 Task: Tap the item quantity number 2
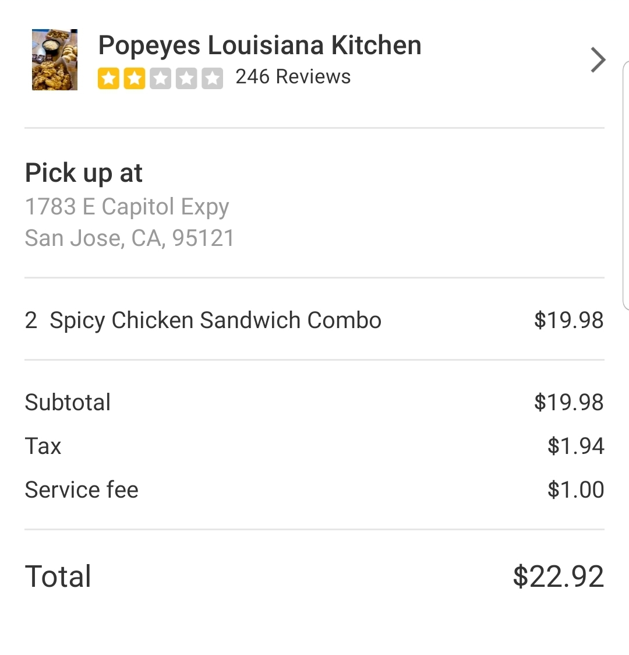pyautogui.click(x=31, y=320)
